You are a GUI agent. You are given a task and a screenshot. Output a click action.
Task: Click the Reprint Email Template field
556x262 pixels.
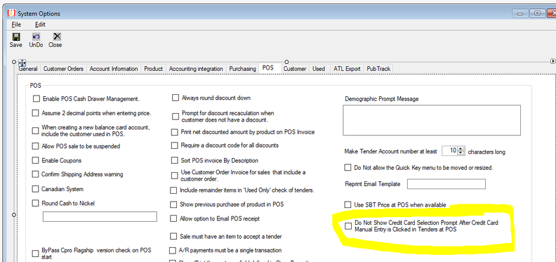pyautogui.click(x=446, y=184)
